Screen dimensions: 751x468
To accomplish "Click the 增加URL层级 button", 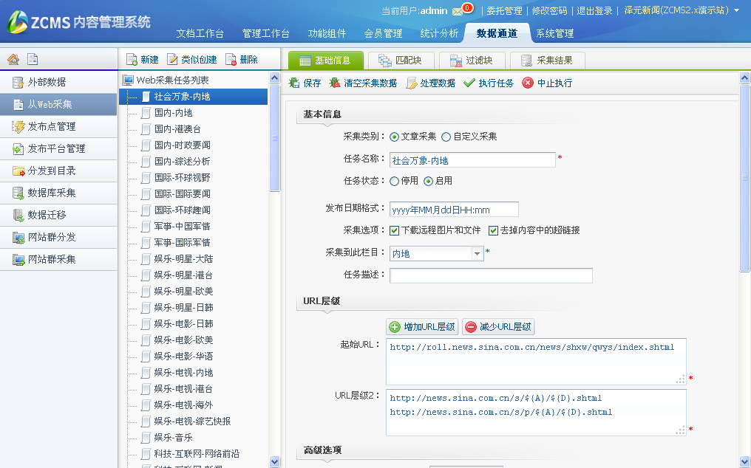I will click(422, 327).
